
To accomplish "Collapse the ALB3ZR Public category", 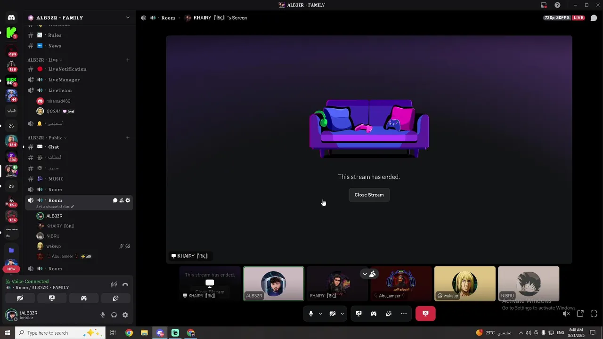I will point(47,138).
